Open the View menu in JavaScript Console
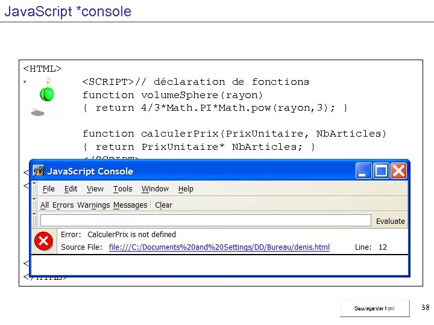Image resolution: width=434 pixels, height=325 pixels. [95, 189]
